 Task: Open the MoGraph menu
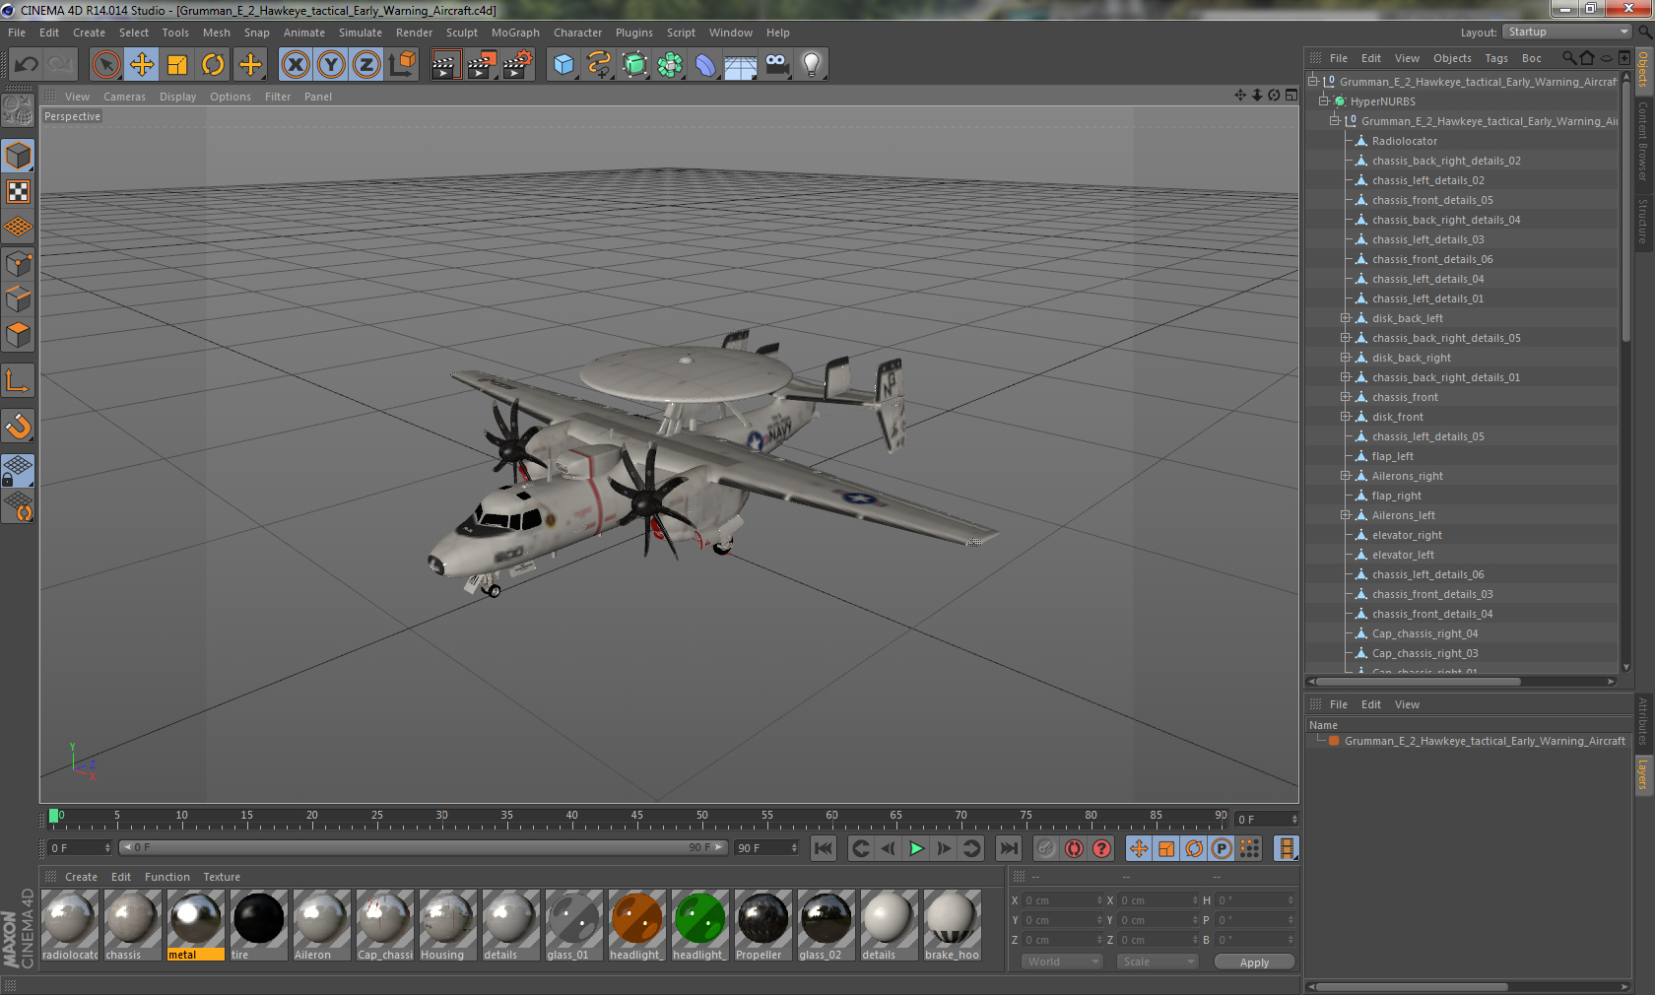[x=515, y=33]
